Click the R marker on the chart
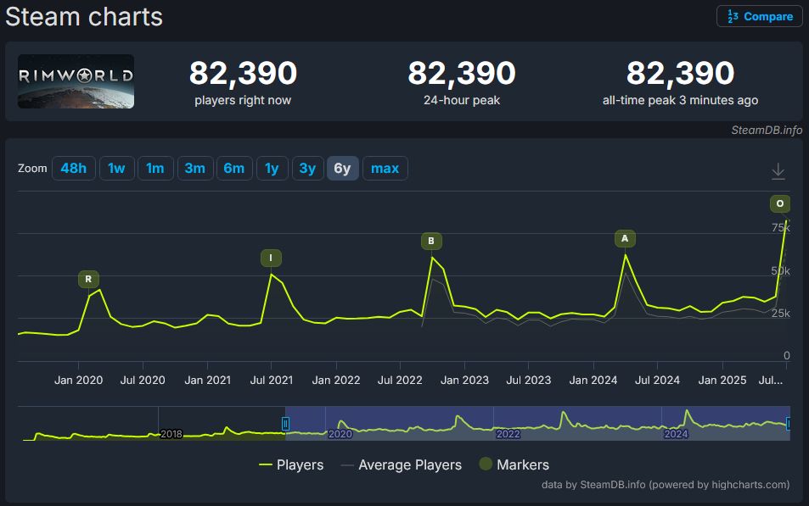 click(x=88, y=280)
